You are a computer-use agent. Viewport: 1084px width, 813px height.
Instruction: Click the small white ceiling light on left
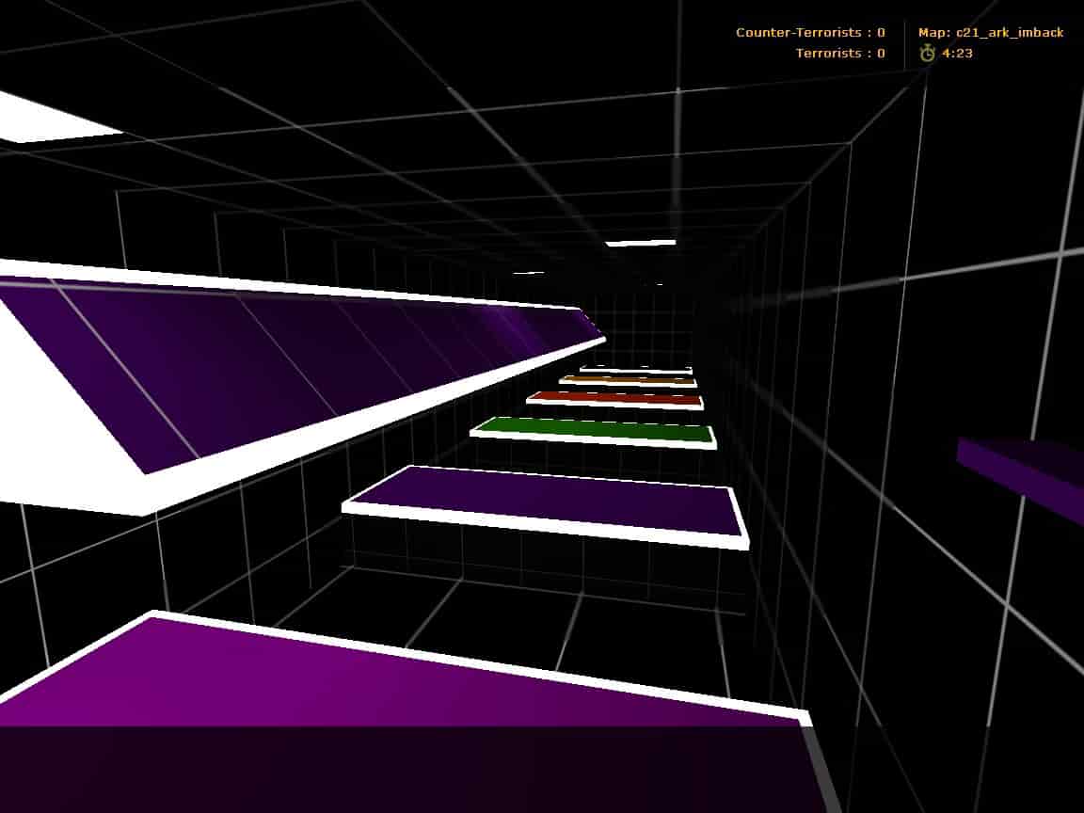[x=529, y=273]
